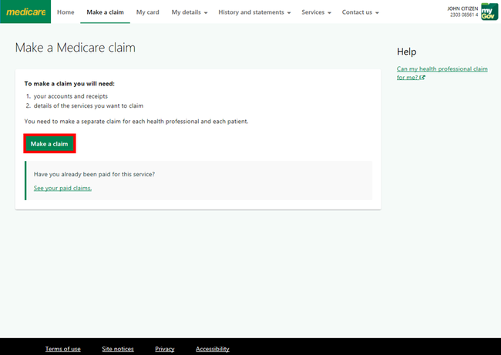Open the Site notices link
The width and height of the screenshot is (501, 355).
pos(118,349)
